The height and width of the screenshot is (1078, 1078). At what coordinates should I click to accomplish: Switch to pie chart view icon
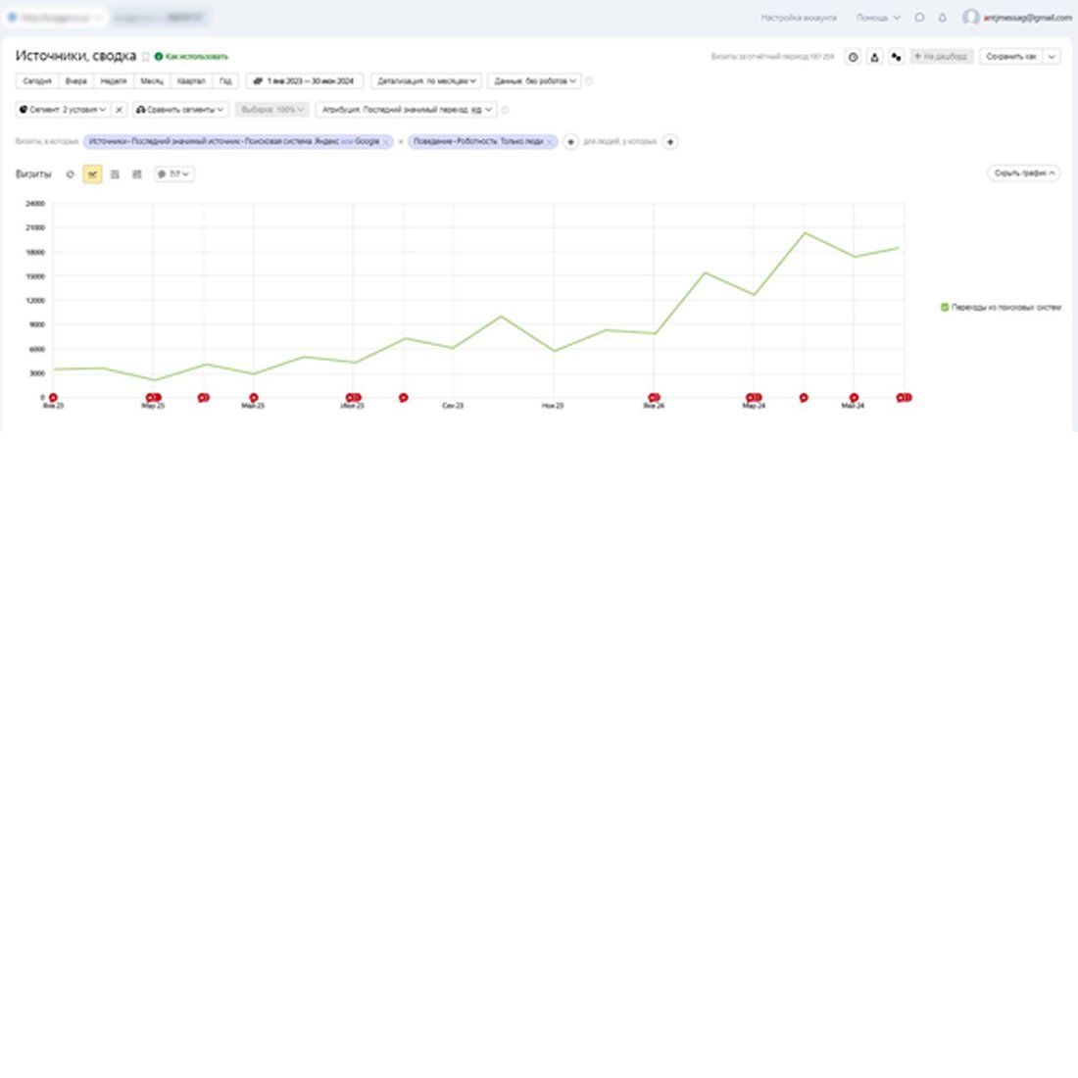[x=71, y=174]
